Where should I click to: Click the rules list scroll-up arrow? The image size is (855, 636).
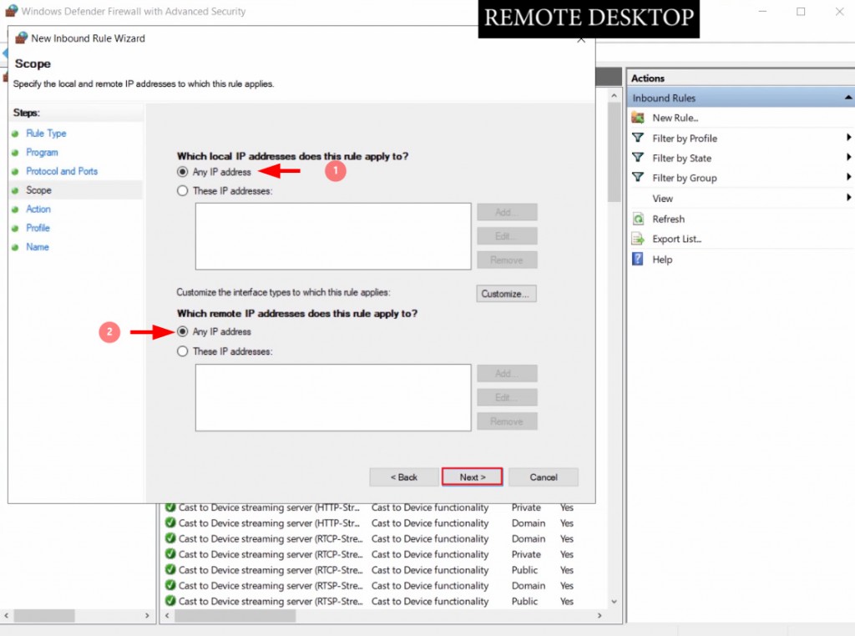[x=614, y=95]
